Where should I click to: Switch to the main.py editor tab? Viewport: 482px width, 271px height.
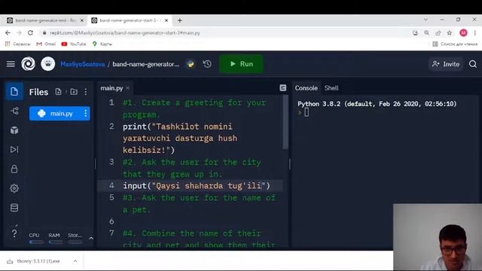(x=111, y=88)
